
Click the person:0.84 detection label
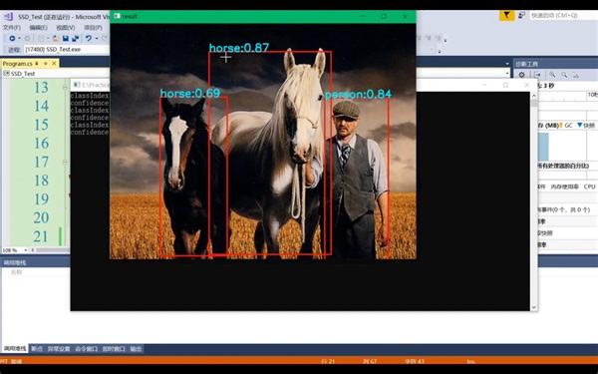coord(358,94)
